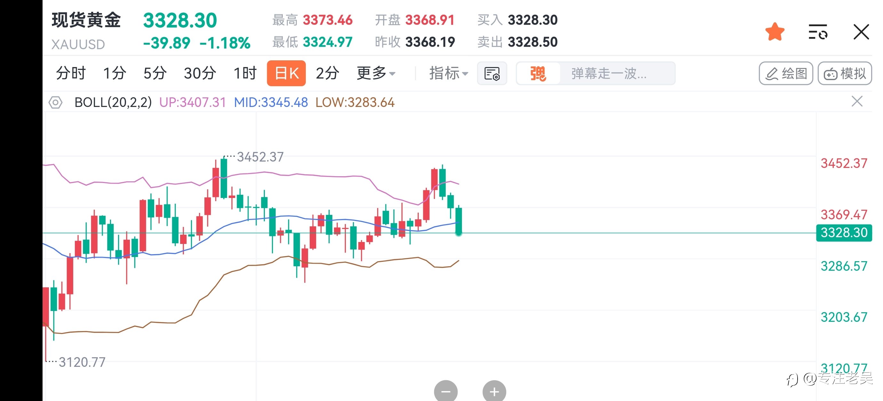Image resolution: width=883 pixels, height=401 pixels.
Task: Open the list refresh settings icon
Action: pos(818,32)
